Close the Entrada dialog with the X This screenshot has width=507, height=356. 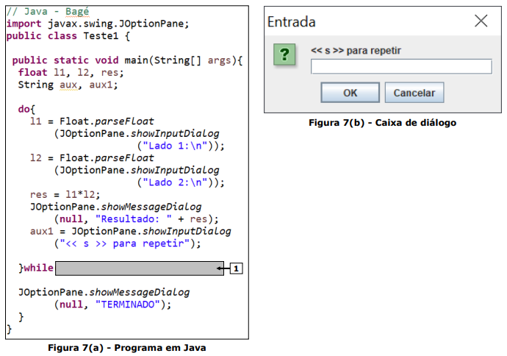481,21
